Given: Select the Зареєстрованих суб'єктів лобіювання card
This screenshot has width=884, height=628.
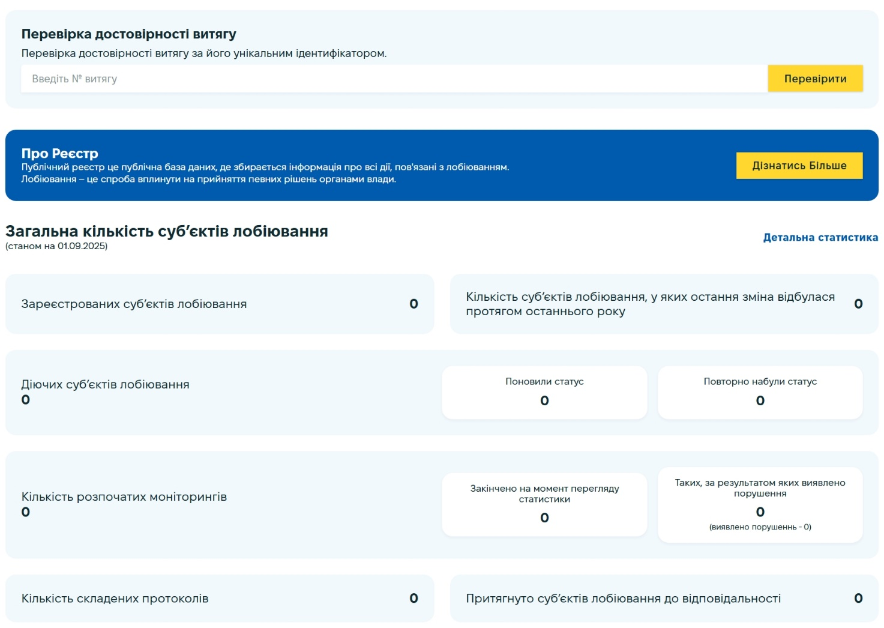Looking at the screenshot, I should click(219, 304).
